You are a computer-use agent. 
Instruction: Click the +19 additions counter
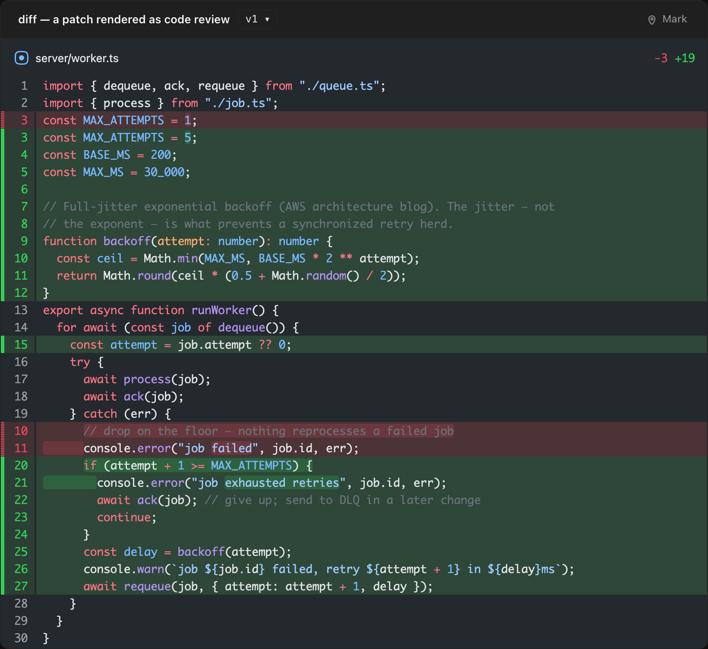tap(685, 58)
